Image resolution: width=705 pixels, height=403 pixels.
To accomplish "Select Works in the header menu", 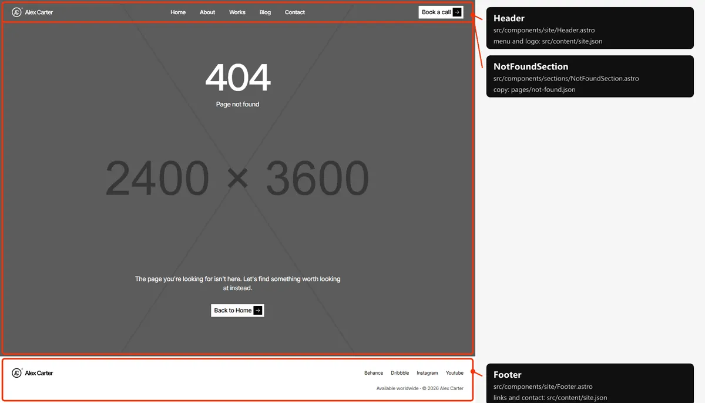I will [237, 12].
